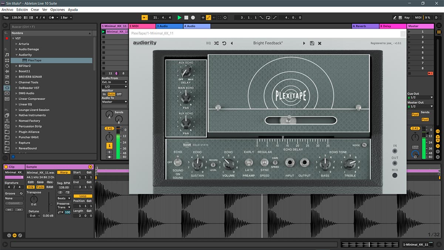The height and width of the screenshot is (250, 444).
Task: Click the PlexiTape undo/reset arrow icon
Action: [x=224, y=43]
